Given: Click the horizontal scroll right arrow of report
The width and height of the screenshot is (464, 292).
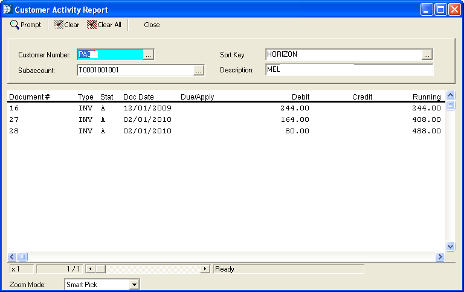Looking at the screenshot, I should coord(440,257).
